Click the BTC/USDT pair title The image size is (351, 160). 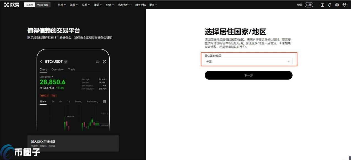54,61
